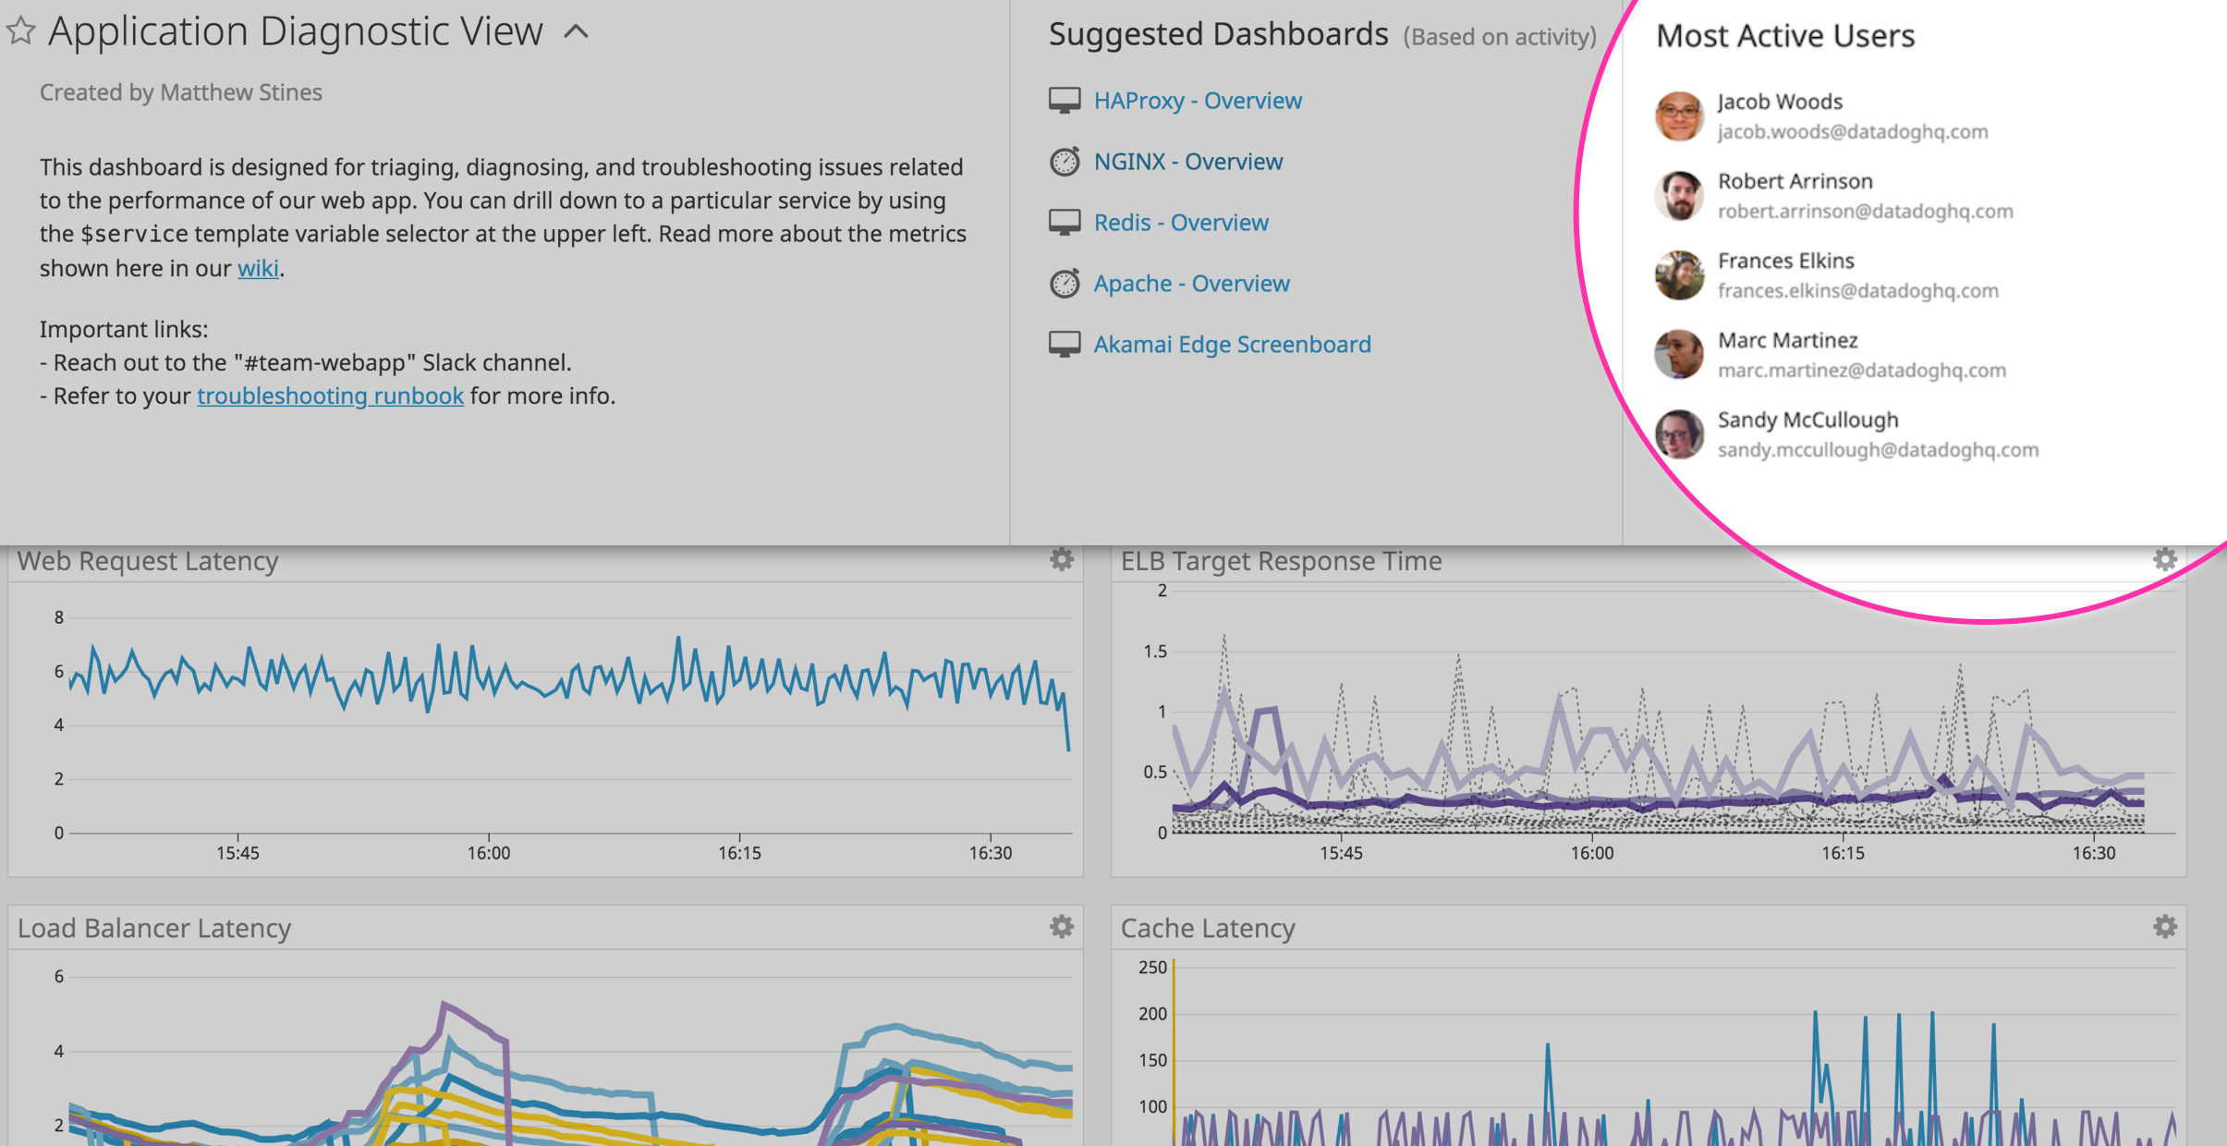Click Sandy McCullough profile photo
This screenshot has height=1146, width=2227.
click(1678, 434)
